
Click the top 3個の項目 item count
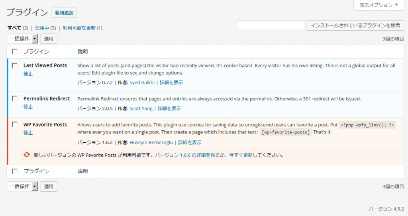[x=393, y=39]
